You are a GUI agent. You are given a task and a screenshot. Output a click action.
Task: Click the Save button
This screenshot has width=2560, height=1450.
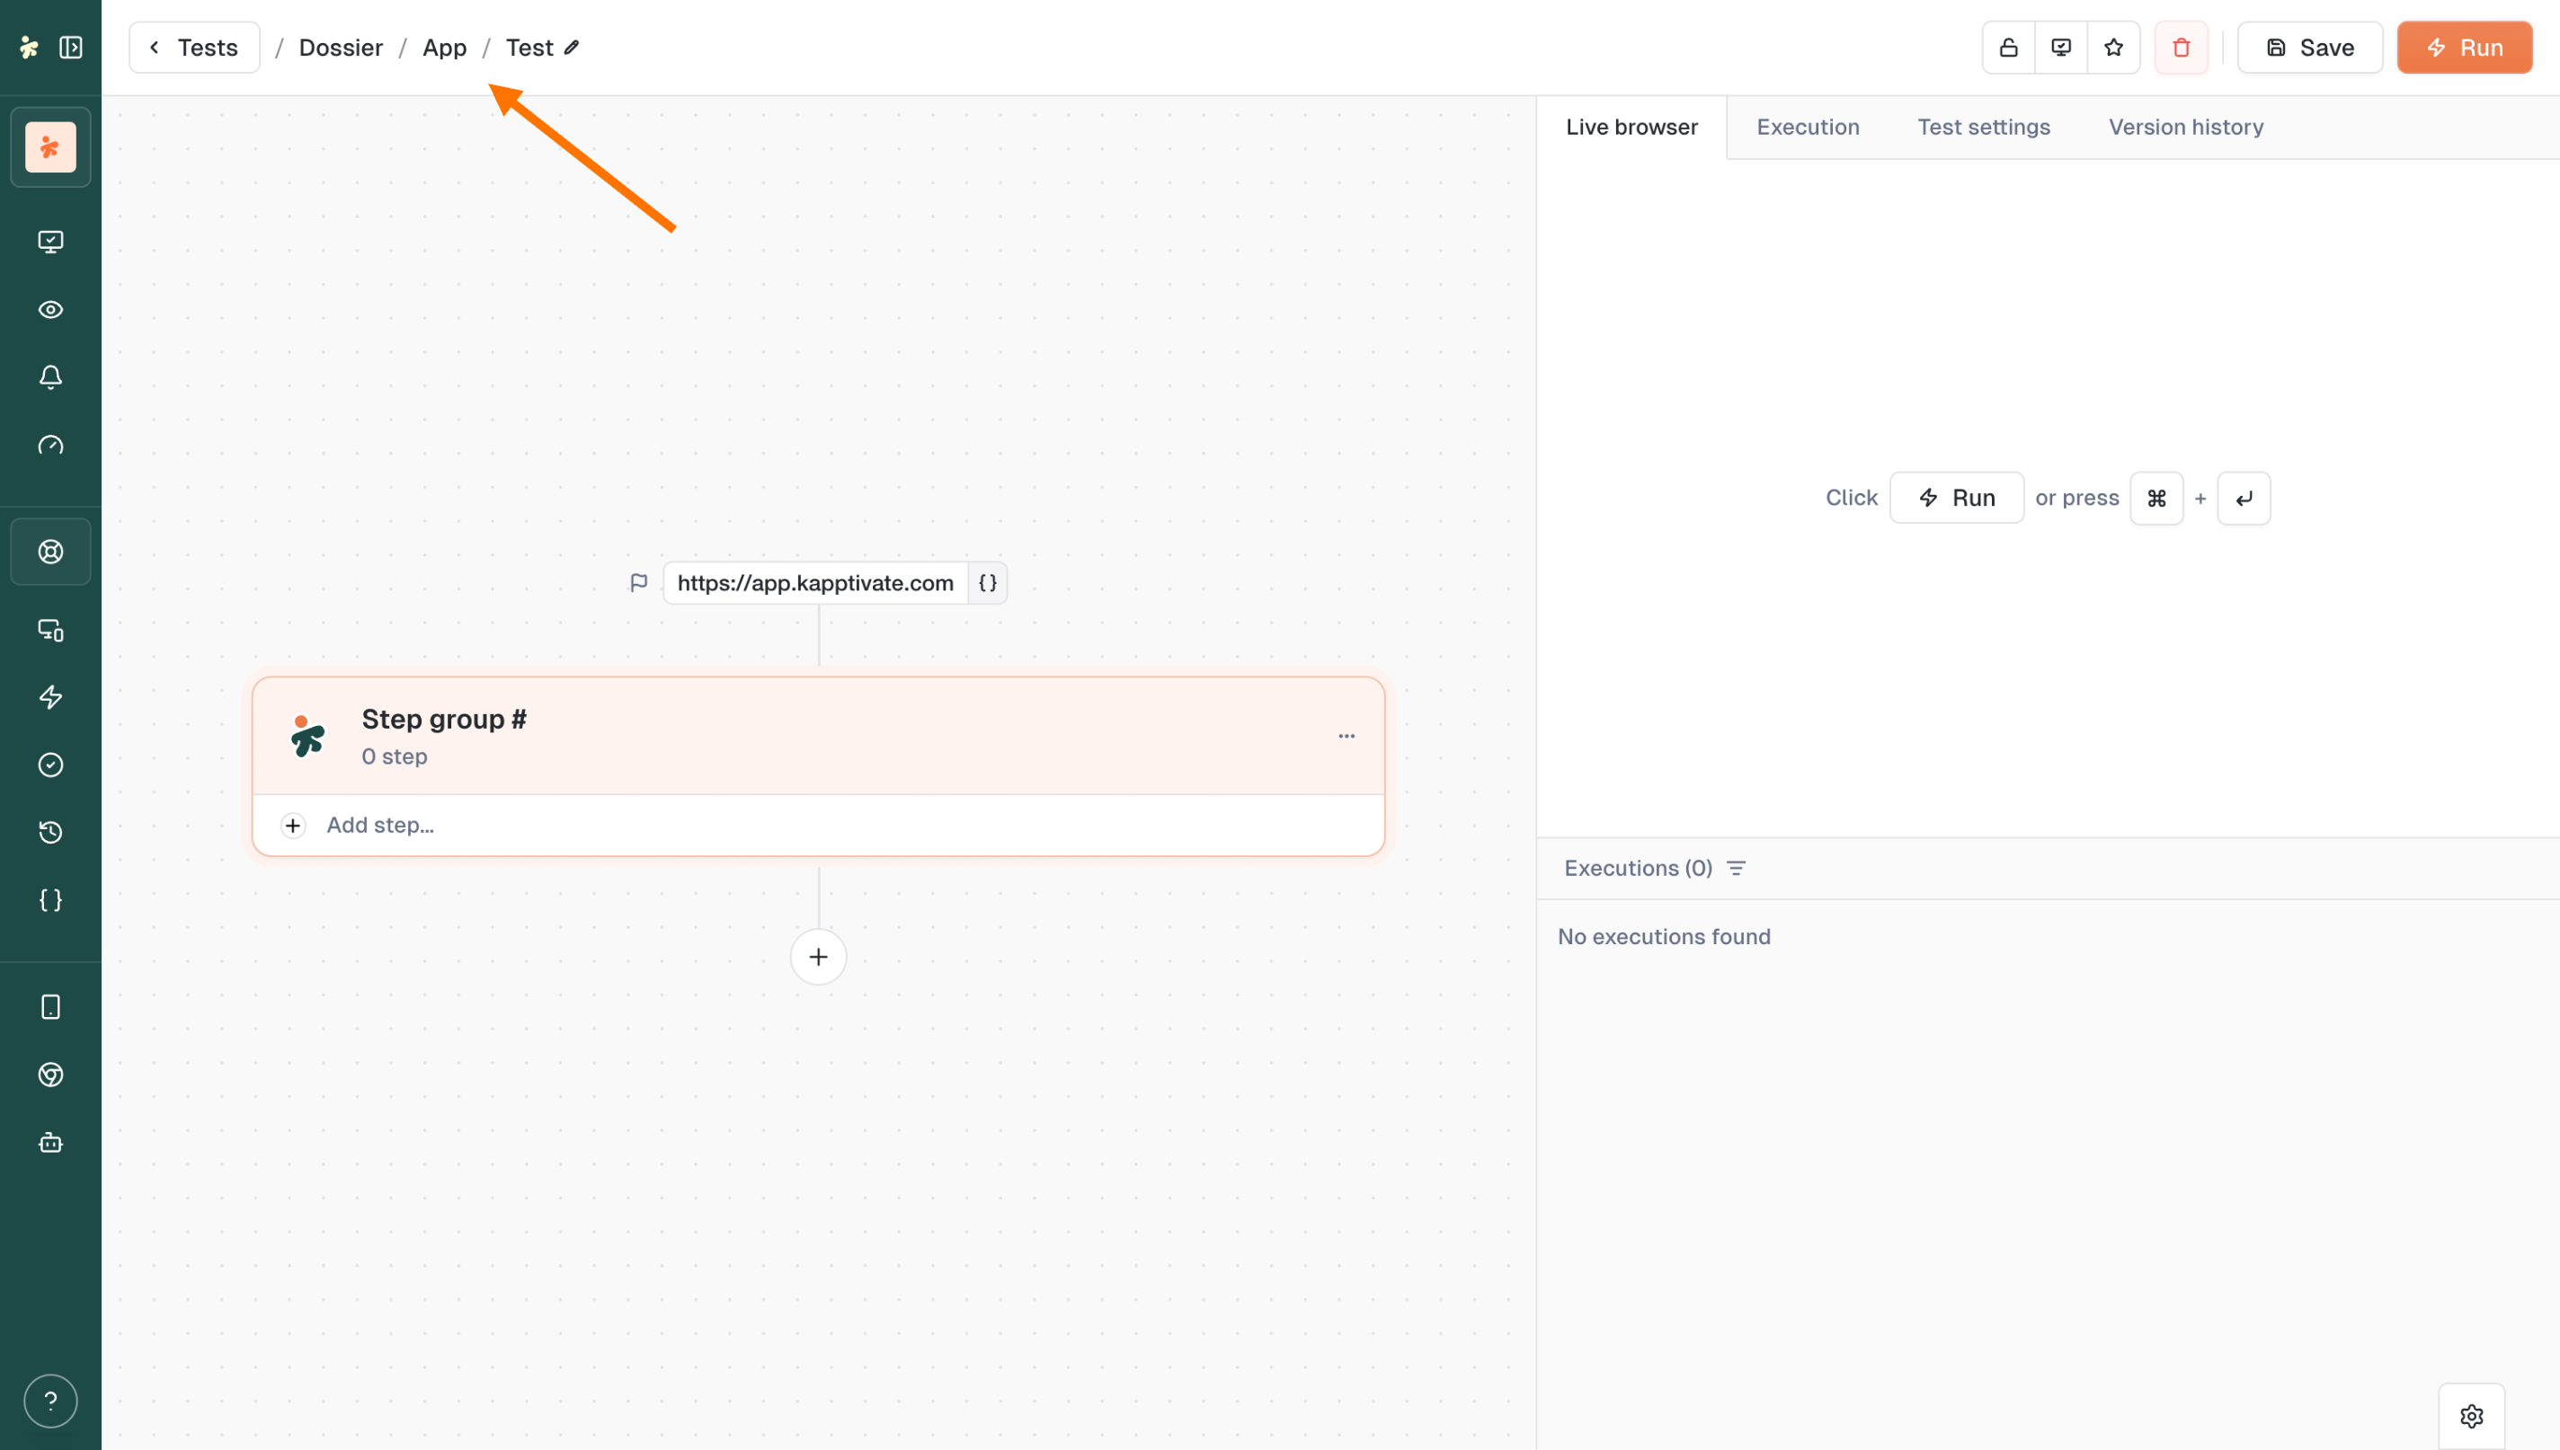pyautogui.click(x=2309, y=48)
